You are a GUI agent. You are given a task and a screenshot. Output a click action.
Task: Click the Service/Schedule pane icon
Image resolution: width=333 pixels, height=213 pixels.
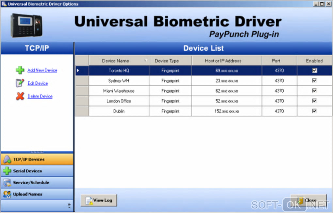[x=7, y=182]
